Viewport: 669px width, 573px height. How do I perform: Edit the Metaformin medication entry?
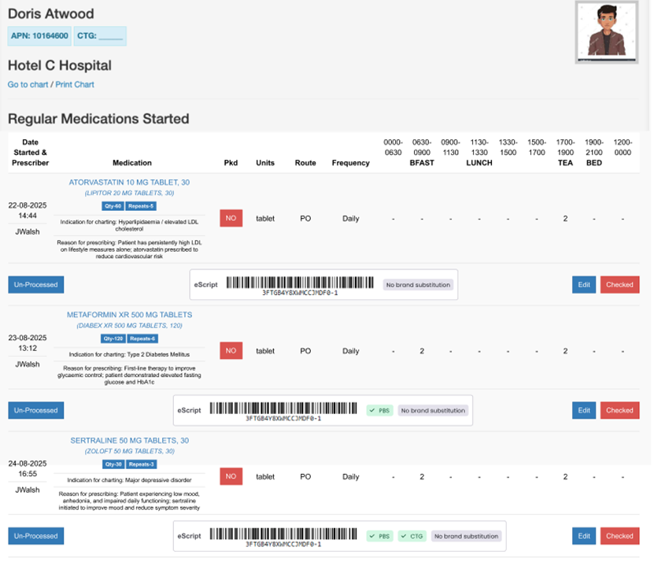(583, 410)
